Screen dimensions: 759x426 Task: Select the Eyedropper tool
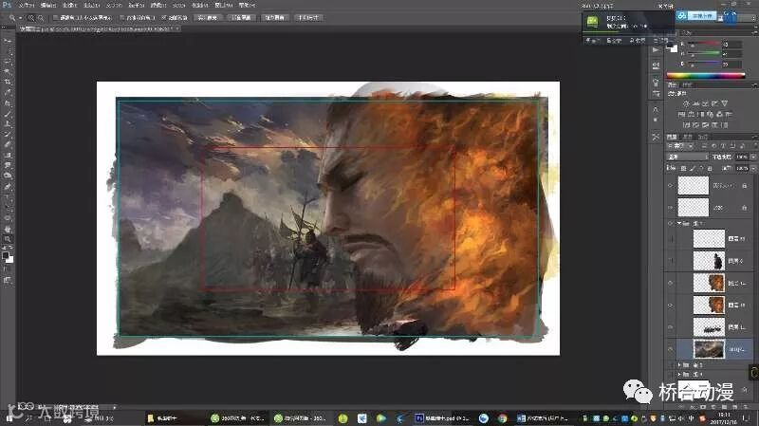coord(8,92)
